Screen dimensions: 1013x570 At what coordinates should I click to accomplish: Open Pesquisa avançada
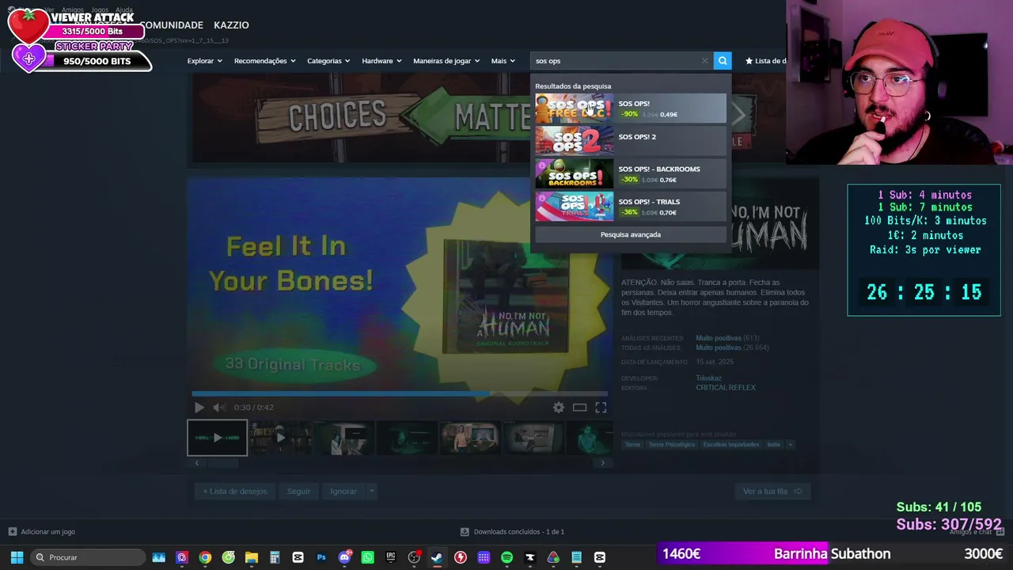(x=630, y=234)
